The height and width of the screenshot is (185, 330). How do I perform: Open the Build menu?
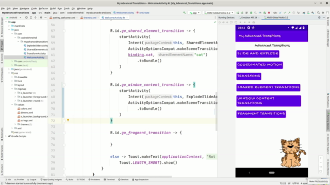click(53, 9)
